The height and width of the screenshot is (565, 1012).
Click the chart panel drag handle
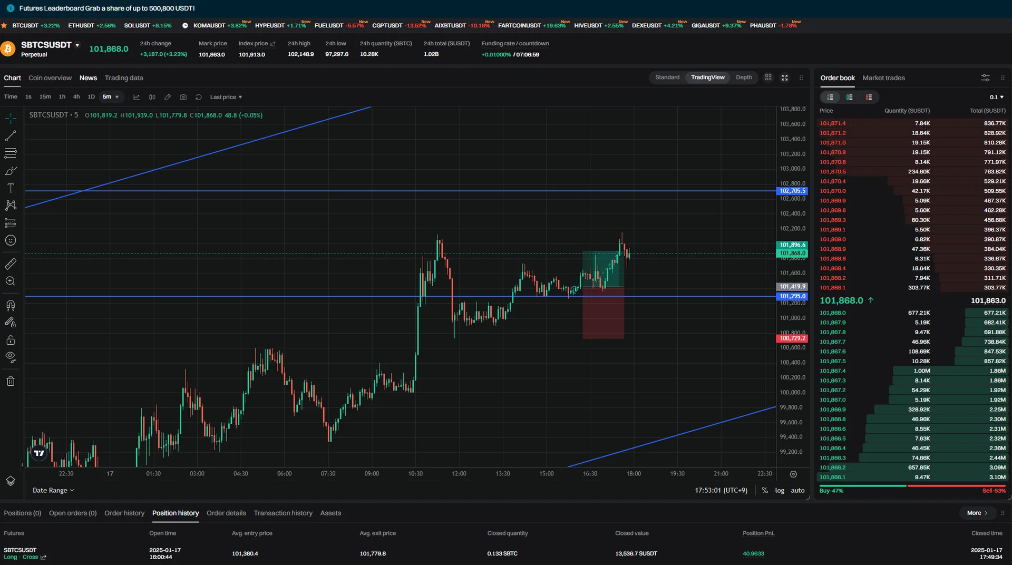[801, 77]
